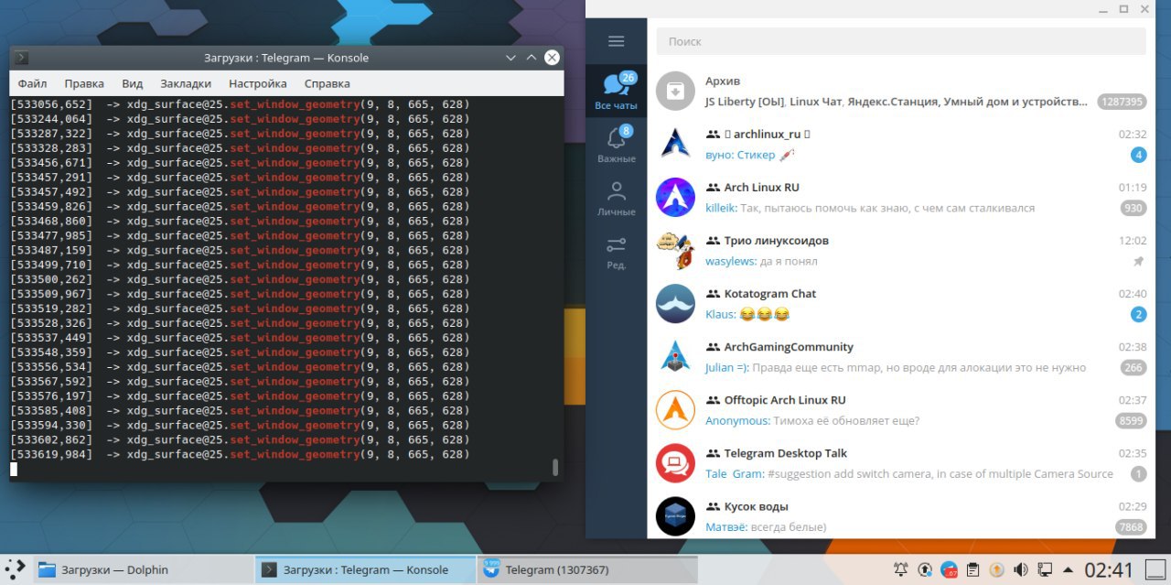Click the Arch Linux RU chat avatar

675,197
